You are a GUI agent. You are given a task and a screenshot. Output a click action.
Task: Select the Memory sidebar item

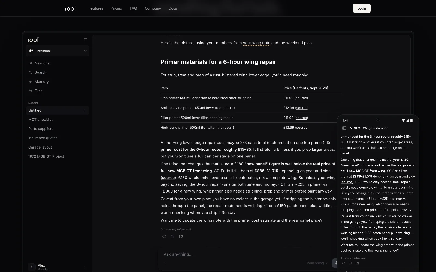tap(57, 82)
